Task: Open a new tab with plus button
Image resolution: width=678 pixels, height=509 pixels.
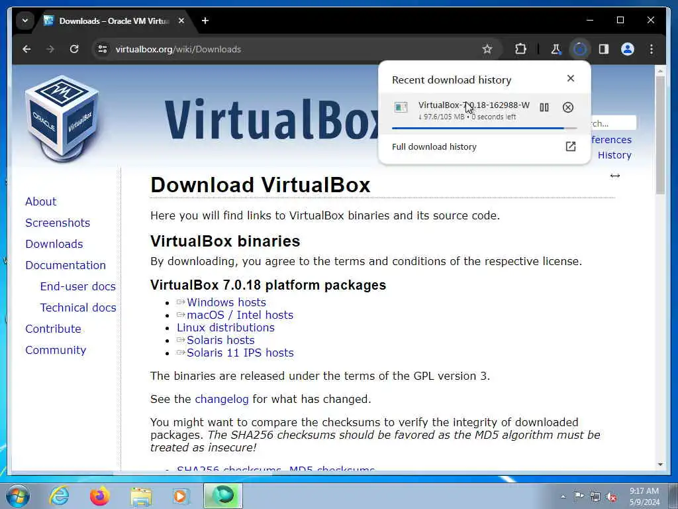Action: (x=205, y=21)
